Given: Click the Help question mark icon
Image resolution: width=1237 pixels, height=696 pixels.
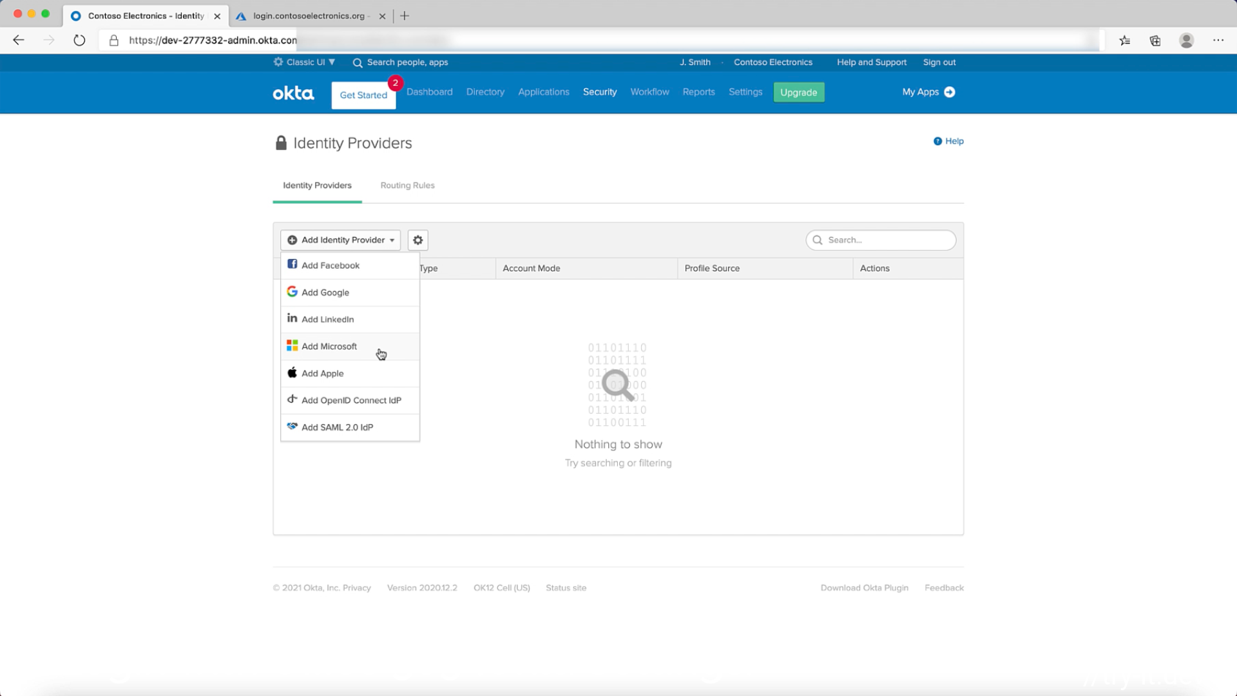Looking at the screenshot, I should coord(937,141).
